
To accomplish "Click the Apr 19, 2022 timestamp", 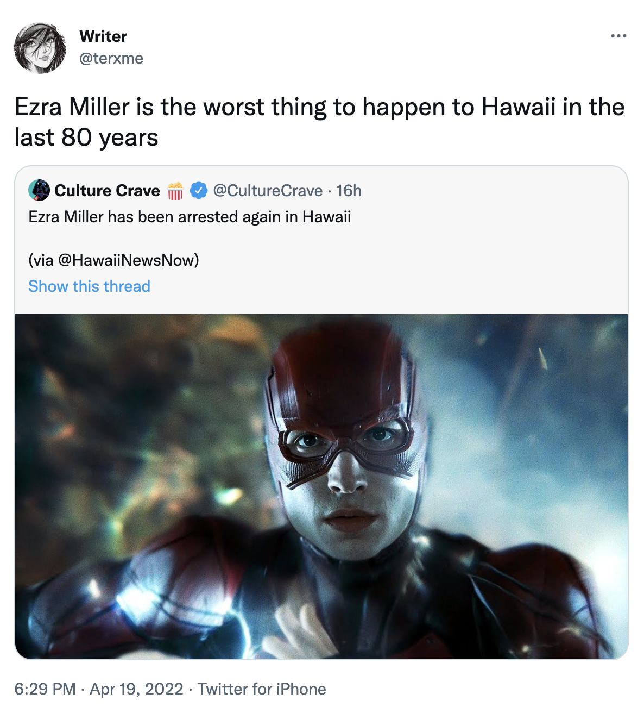I will 136,689.
